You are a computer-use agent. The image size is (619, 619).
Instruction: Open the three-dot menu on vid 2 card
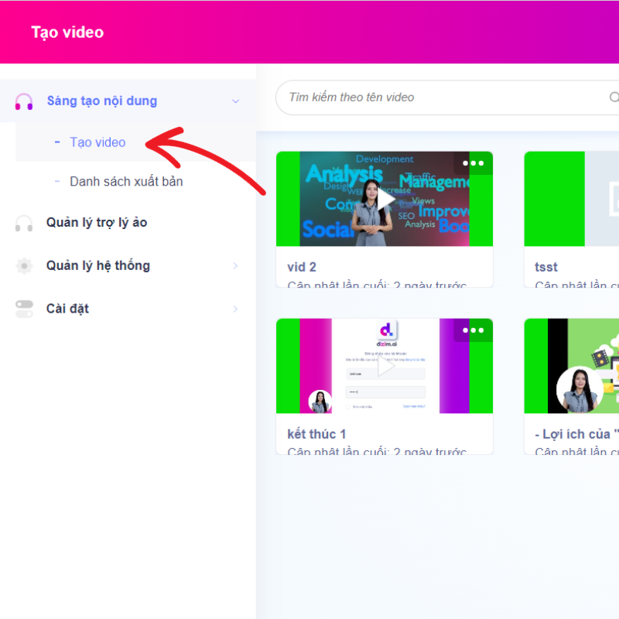[473, 163]
